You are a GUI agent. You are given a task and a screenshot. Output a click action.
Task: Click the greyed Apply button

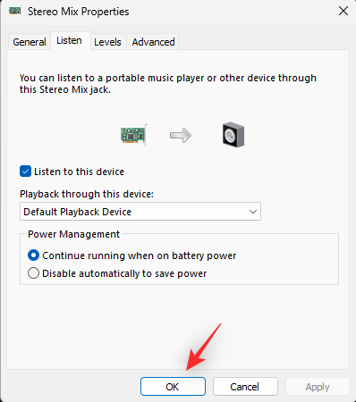318,387
